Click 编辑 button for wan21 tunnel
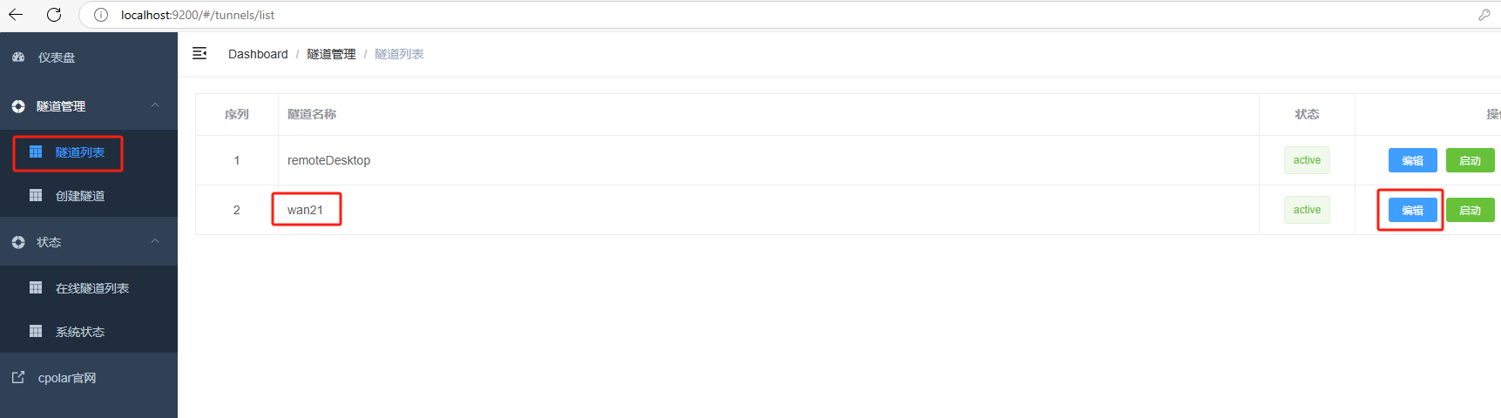 (1412, 210)
